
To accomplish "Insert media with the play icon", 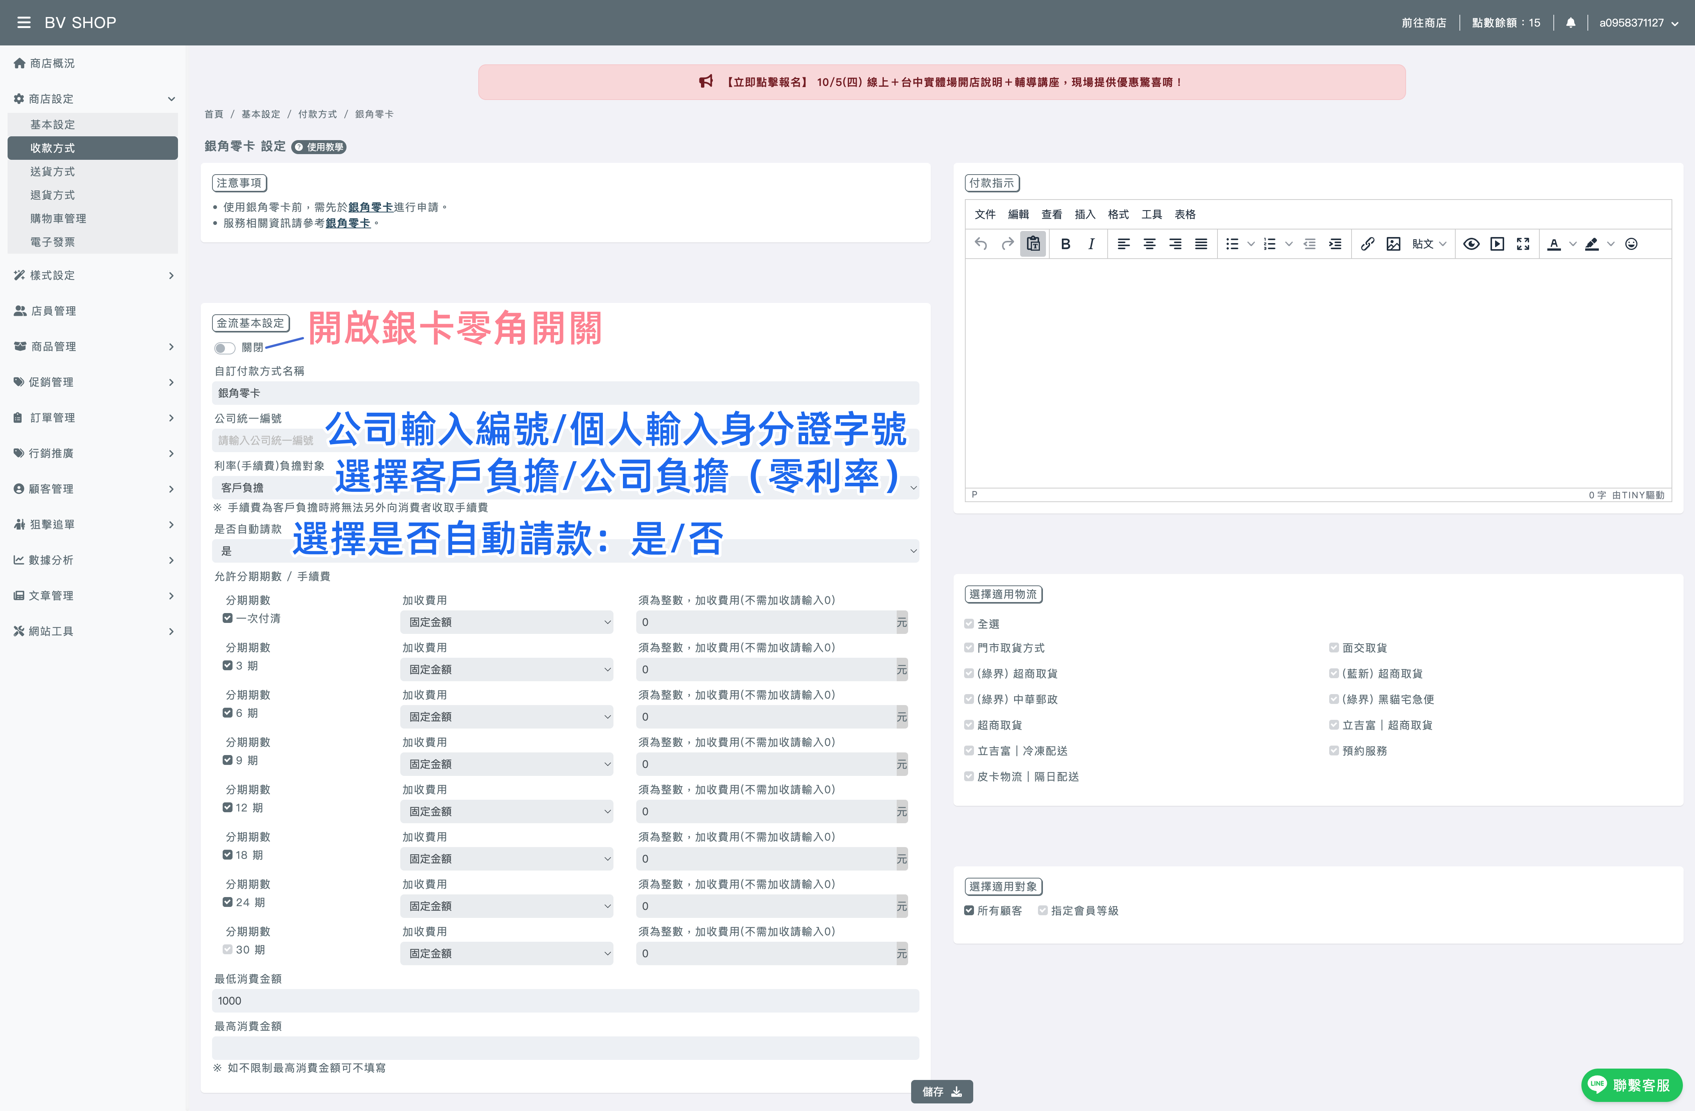I will [1497, 244].
